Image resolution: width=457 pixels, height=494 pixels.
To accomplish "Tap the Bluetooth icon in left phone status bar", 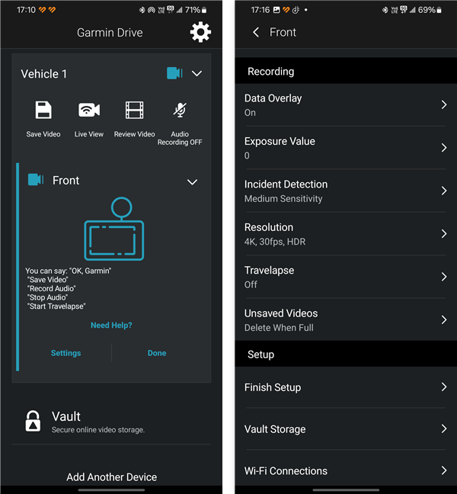I will [142, 10].
